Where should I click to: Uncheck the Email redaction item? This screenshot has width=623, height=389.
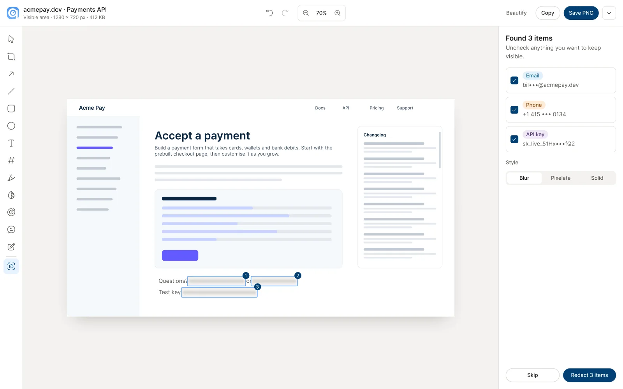click(514, 81)
